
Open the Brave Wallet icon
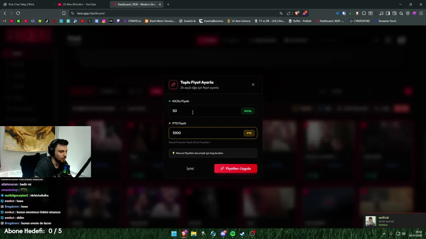click(394, 13)
